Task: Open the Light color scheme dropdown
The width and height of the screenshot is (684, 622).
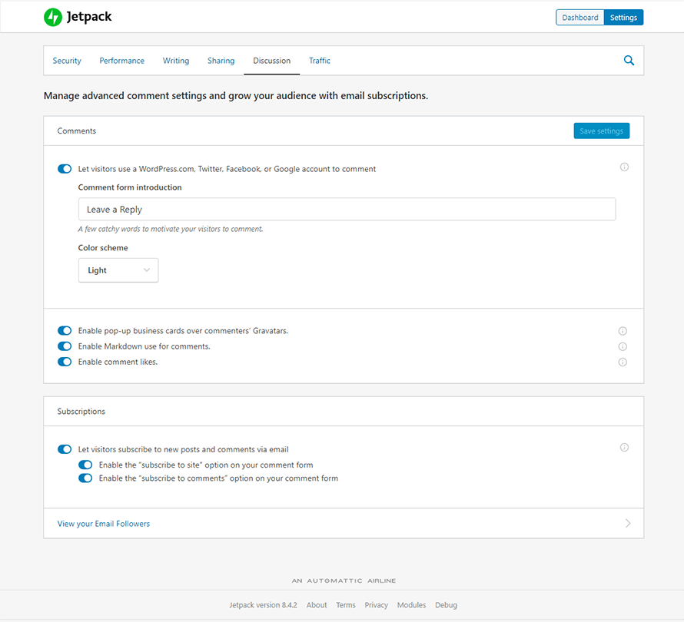Action: tap(118, 270)
